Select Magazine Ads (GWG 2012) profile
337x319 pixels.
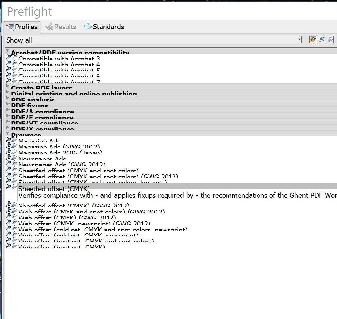(x=59, y=146)
